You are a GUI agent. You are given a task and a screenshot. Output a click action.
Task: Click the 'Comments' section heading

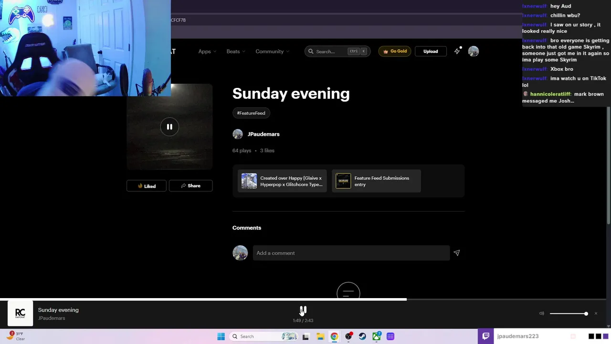[x=247, y=228]
